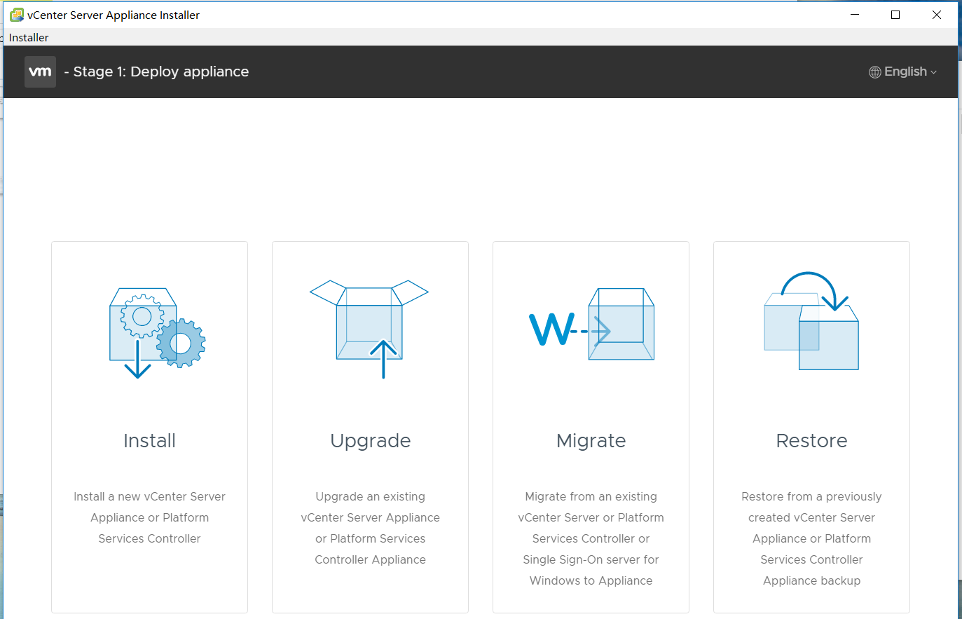
Task: Click the vCenter installer title bar icon
Action: pos(17,15)
